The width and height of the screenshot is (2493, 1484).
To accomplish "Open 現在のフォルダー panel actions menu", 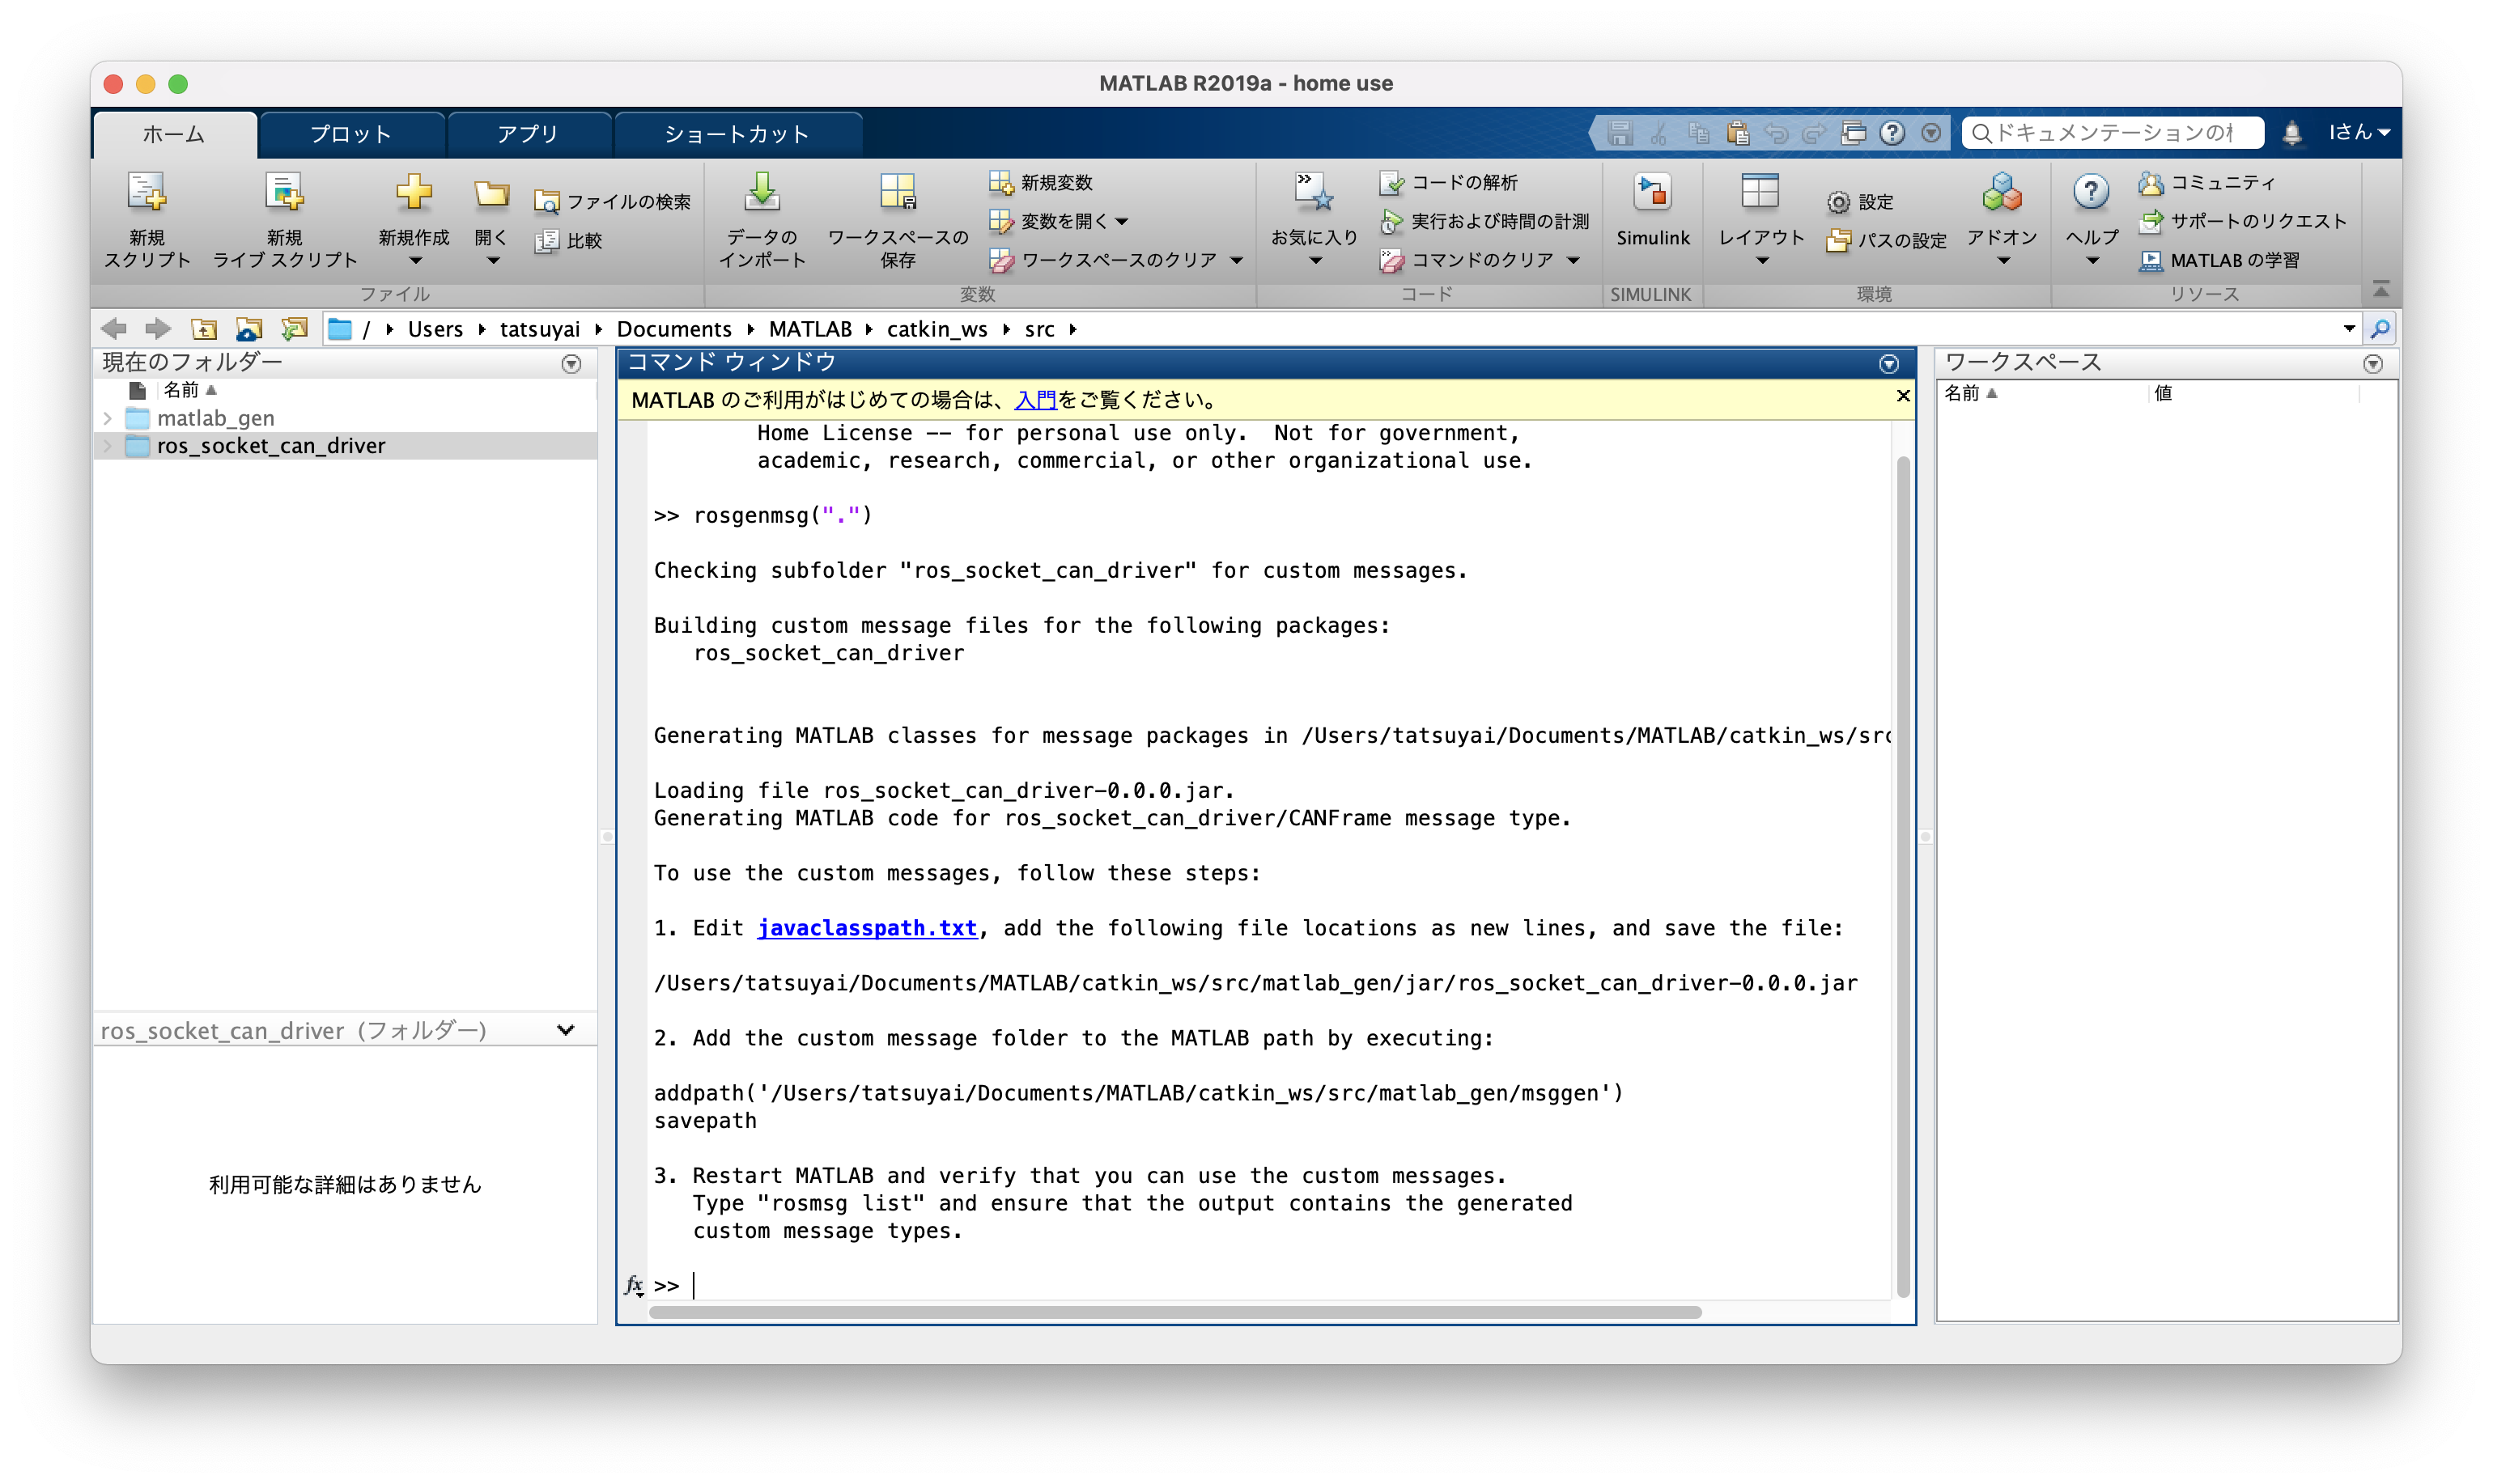I will [x=571, y=364].
